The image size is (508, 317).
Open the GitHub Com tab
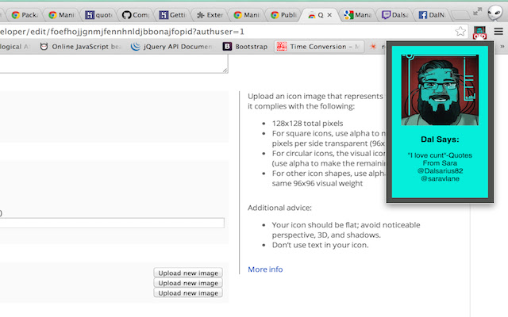coord(136,15)
